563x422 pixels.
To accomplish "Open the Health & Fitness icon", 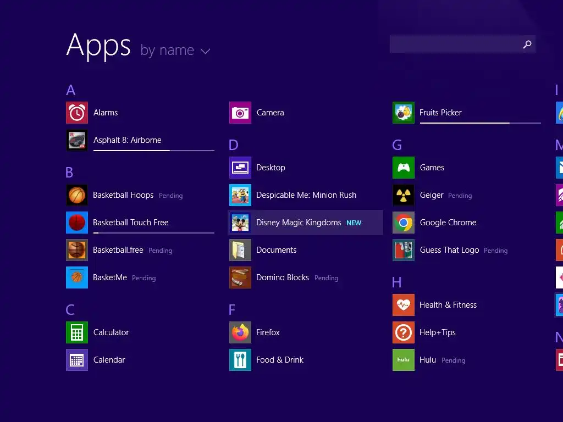I will tap(404, 305).
